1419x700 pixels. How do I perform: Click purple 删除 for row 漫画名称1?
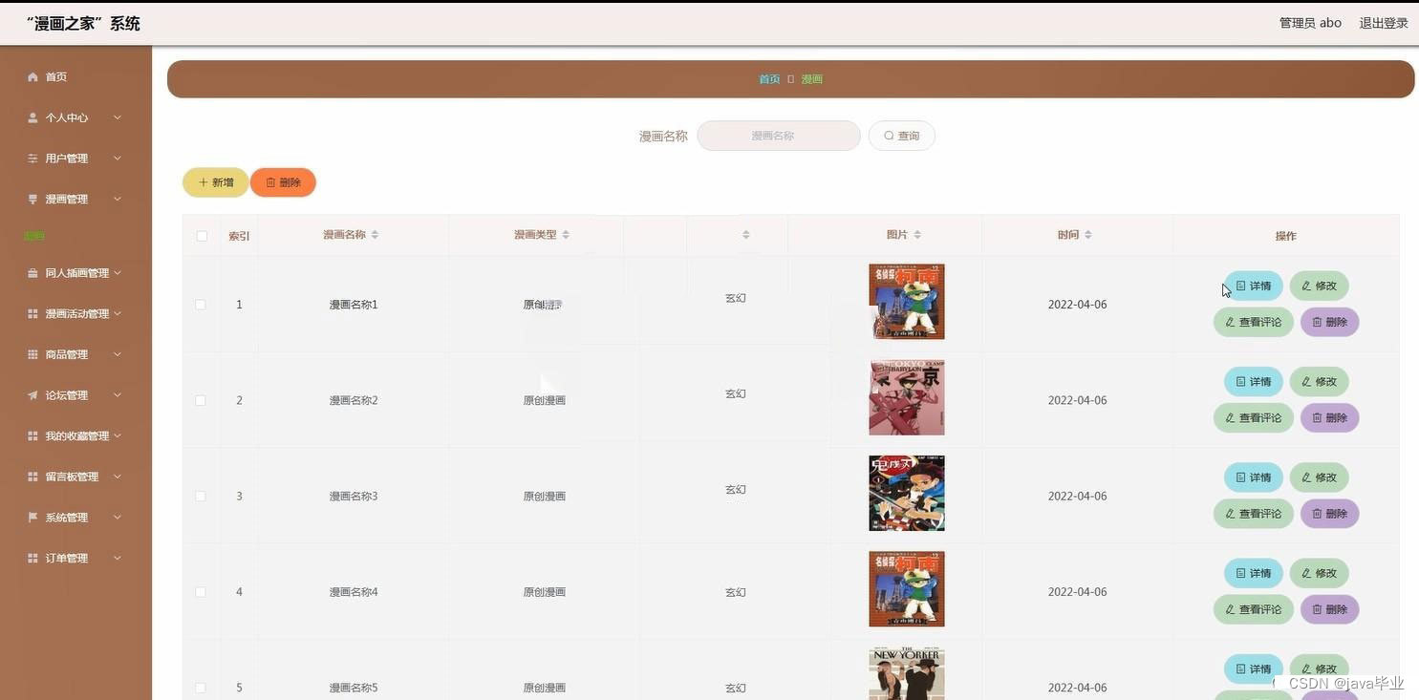tap(1329, 322)
